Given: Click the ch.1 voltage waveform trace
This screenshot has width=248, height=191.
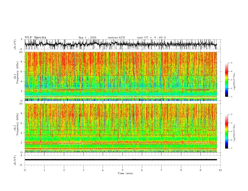Looking at the screenshot, I should [121, 44].
